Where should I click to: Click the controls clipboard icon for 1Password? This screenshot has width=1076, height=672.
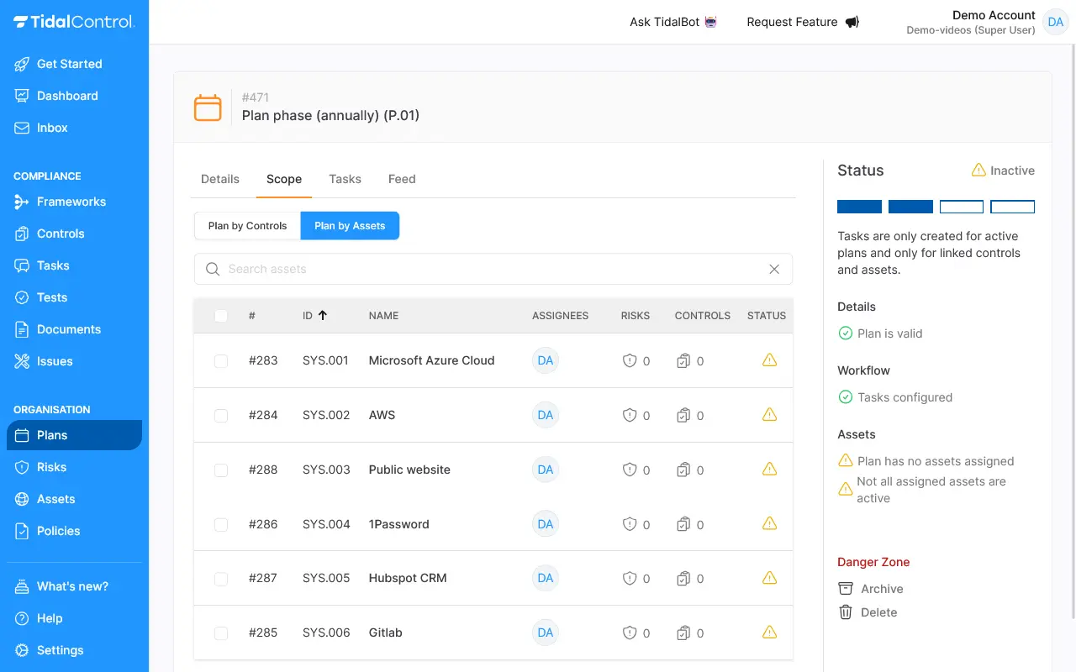coord(683,524)
